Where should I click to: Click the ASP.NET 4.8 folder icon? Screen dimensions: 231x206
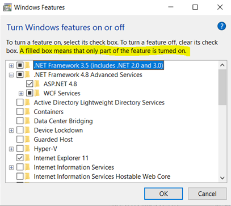point(37,84)
